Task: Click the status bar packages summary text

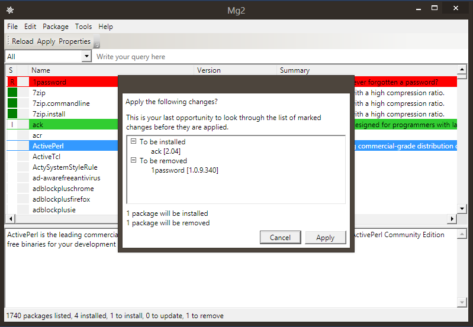Action: tap(115, 316)
